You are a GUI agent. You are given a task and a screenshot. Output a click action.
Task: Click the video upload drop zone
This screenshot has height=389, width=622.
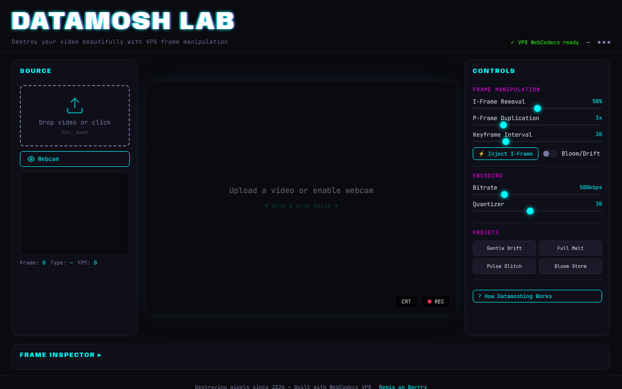click(x=74, y=116)
